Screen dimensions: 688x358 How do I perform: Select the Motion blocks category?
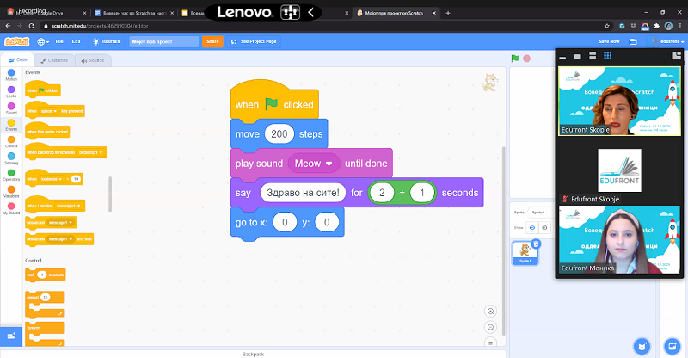[11, 76]
